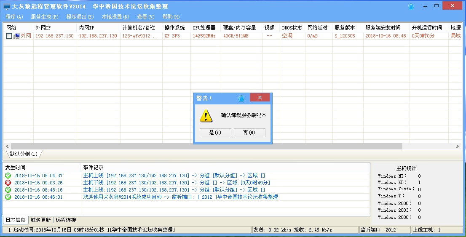The image size is (466, 237).
Task: Sort by 外网IP column header
Action: [x=55, y=28]
